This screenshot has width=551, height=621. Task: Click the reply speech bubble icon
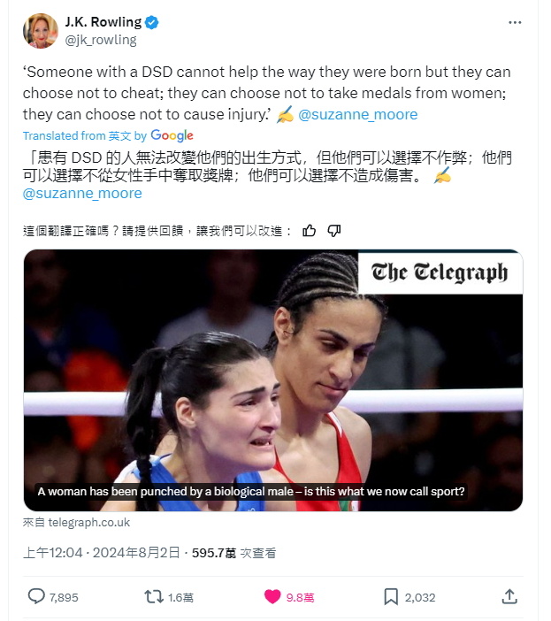36,596
